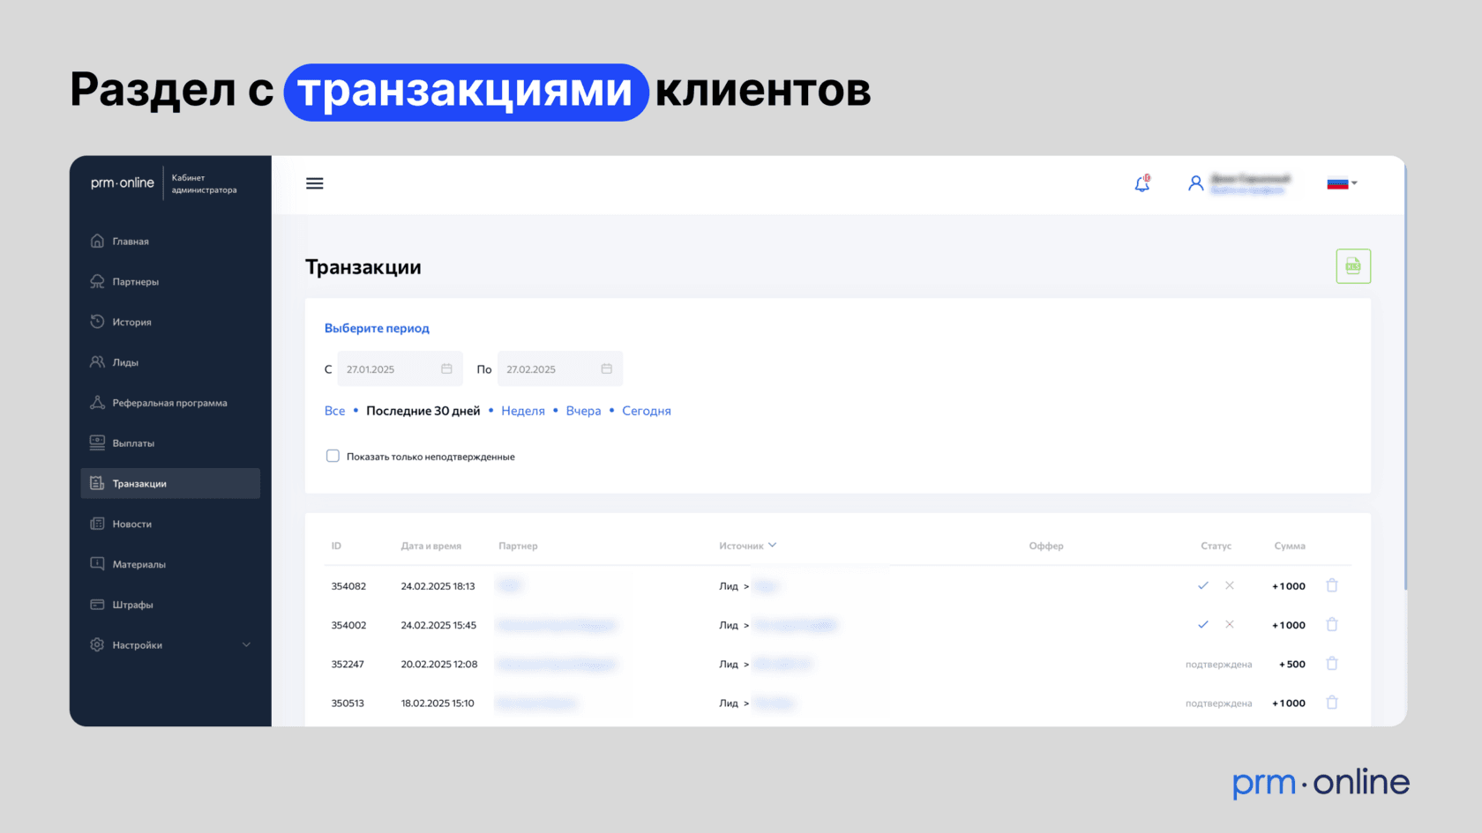This screenshot has height=833, width=1482.
Task: Select the Сегодня period filter
Action: [646, 411]
